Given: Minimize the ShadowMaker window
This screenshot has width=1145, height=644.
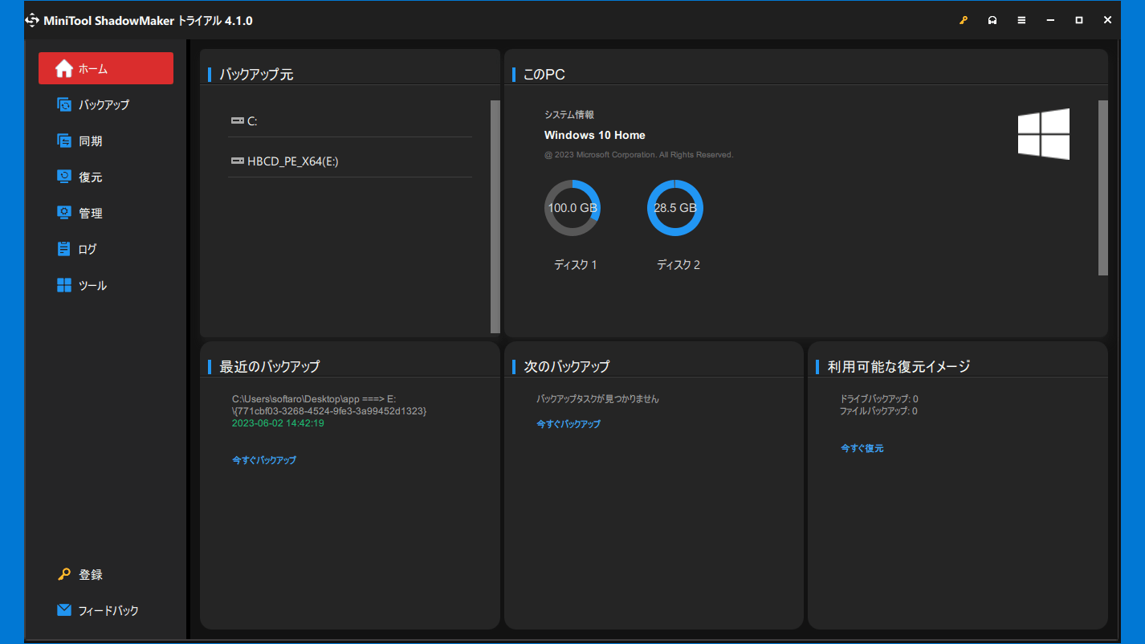Looking at the screenshot, I should 1050,20.
